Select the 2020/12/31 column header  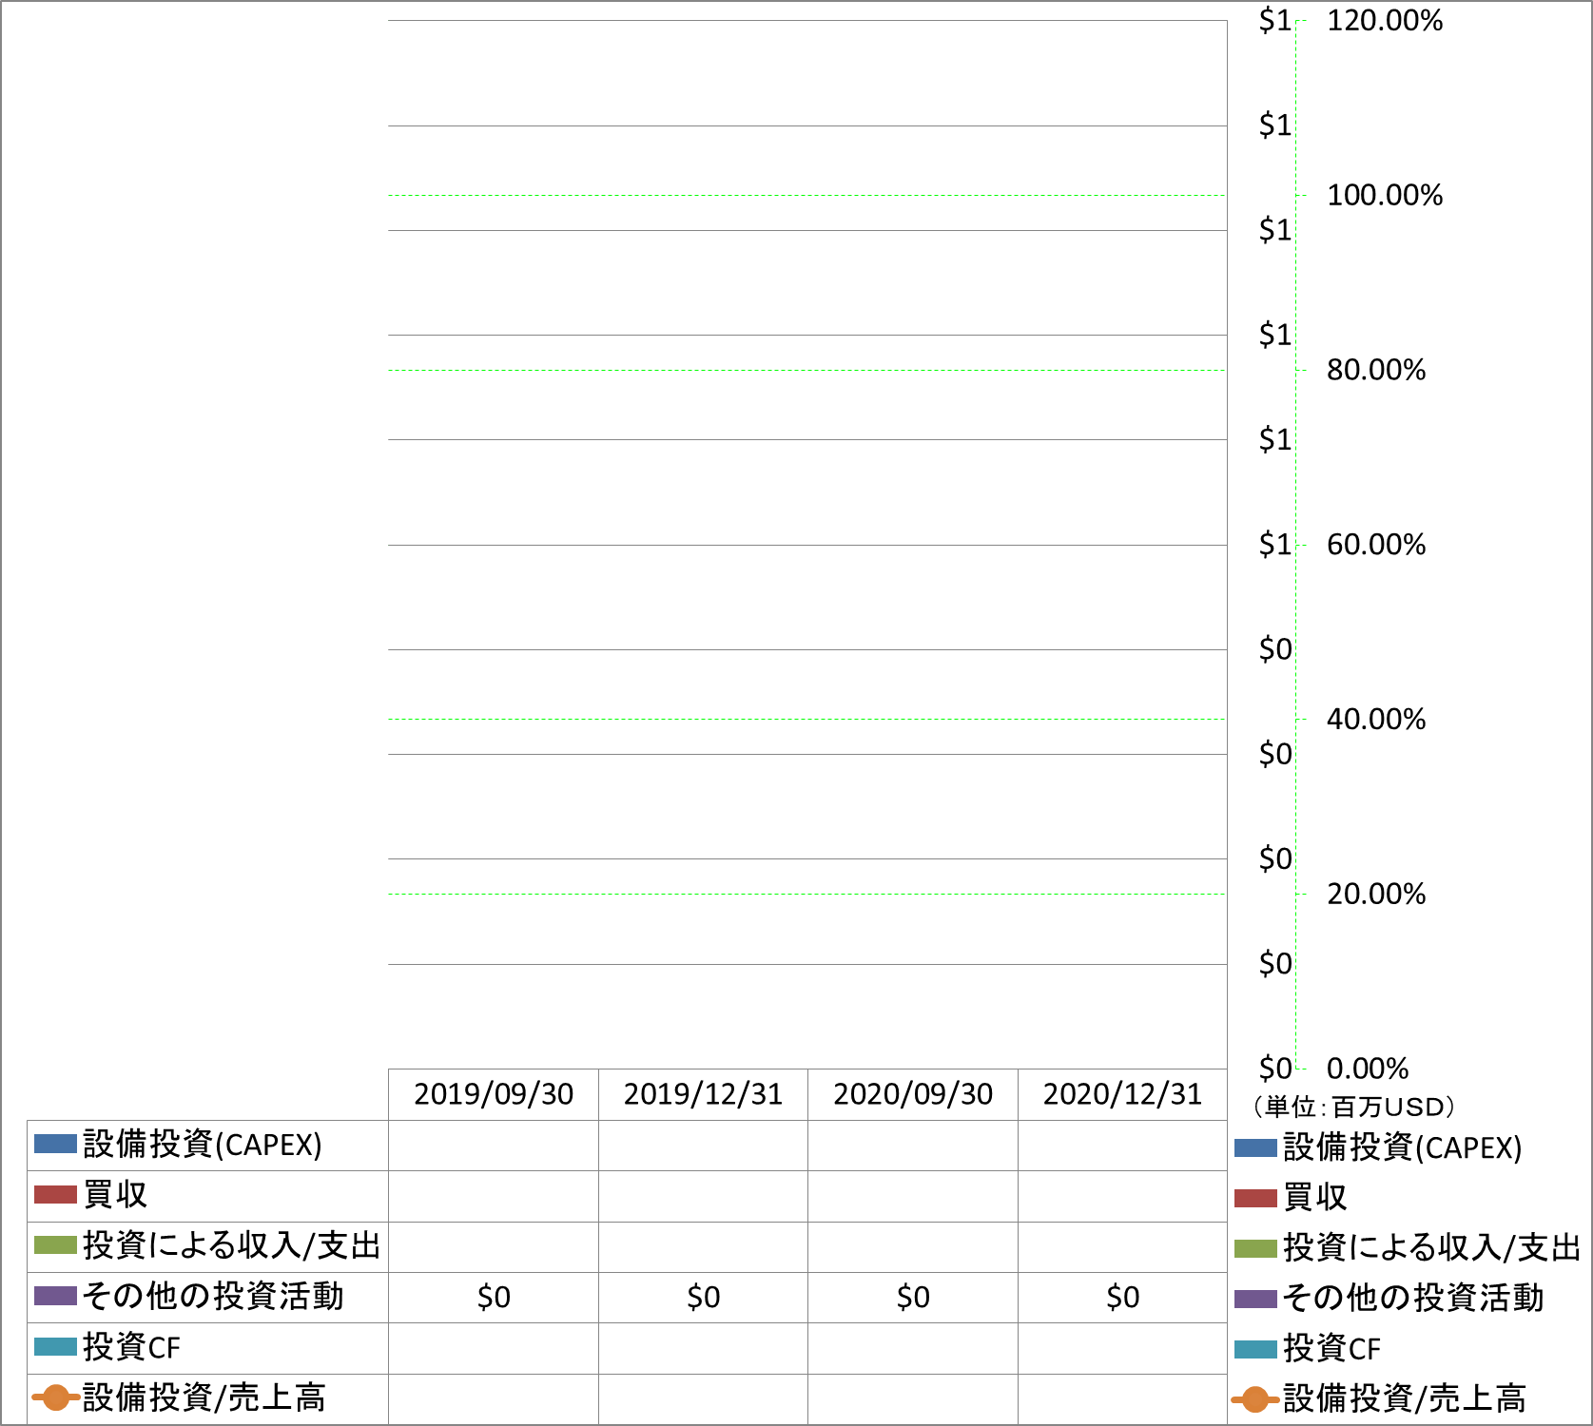tap(1122, 1094)
